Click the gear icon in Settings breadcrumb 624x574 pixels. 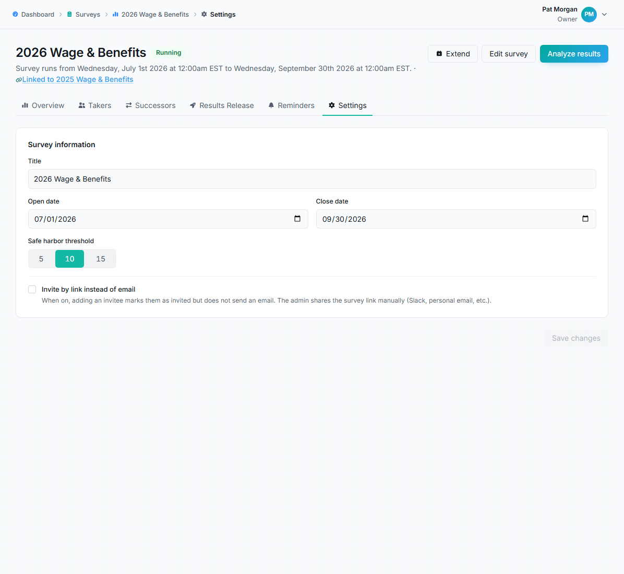[204, 14]
